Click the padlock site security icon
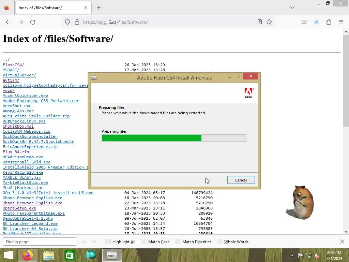 tap(77, 22)
